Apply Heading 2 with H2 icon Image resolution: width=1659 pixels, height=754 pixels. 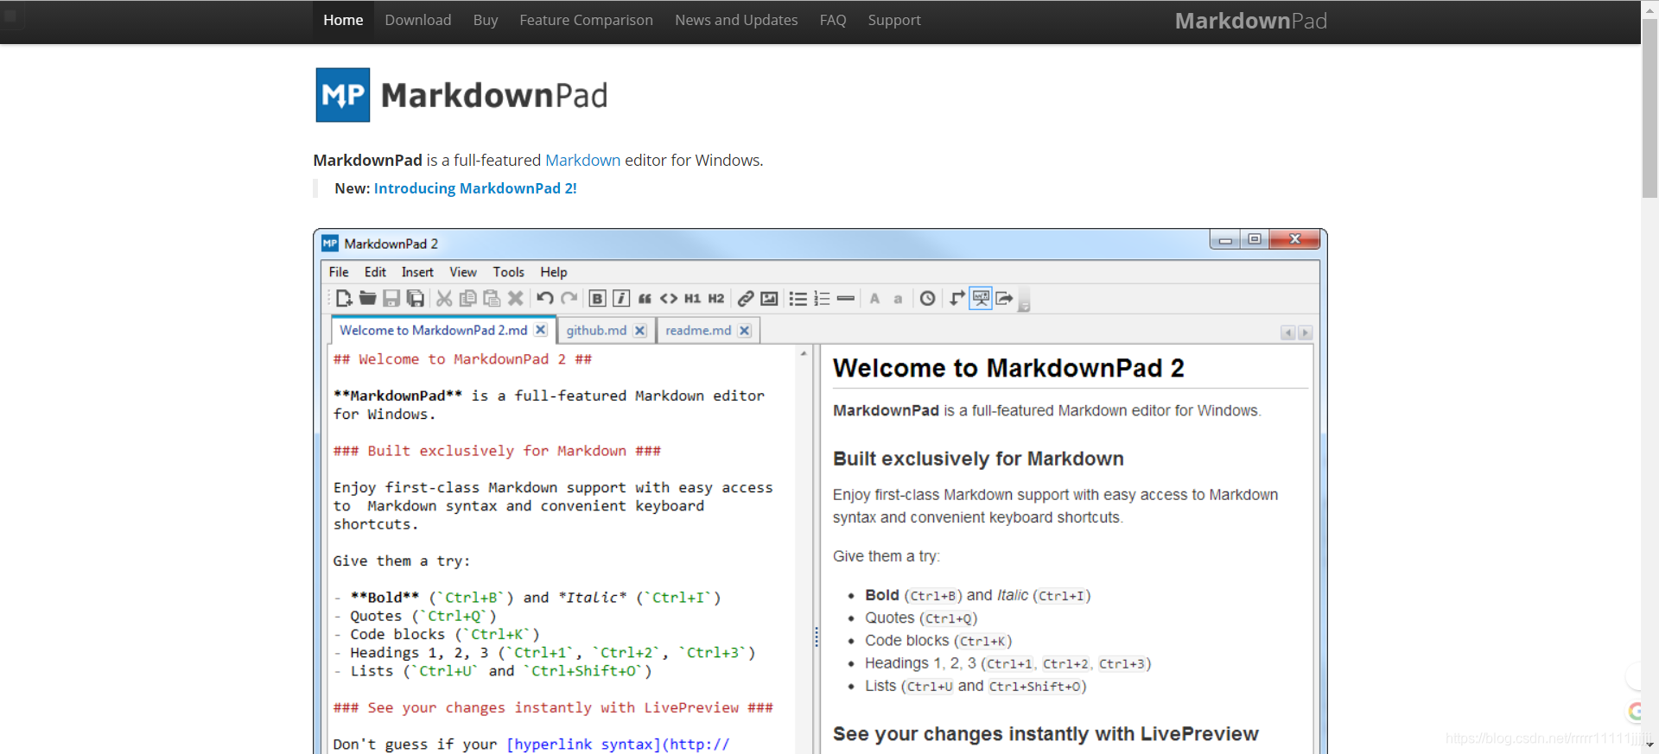[716, 299]
